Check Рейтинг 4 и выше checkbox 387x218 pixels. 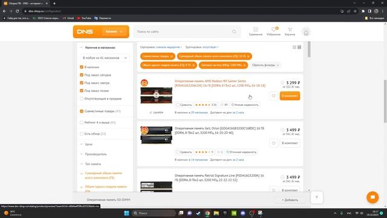coord(82,122)
